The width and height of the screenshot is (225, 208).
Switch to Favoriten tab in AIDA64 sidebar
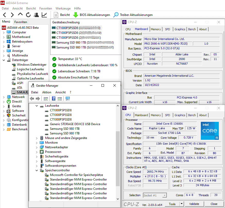(x=21, y=22)
